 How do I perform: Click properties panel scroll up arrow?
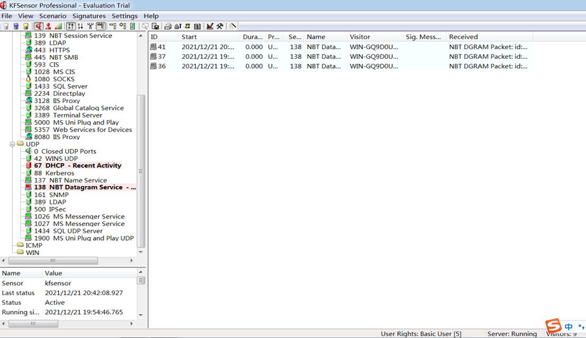coord(141,272)
